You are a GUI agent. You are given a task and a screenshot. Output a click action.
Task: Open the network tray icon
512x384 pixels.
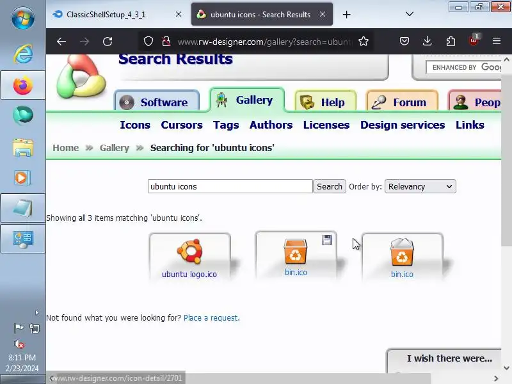[x=35, y=328]
